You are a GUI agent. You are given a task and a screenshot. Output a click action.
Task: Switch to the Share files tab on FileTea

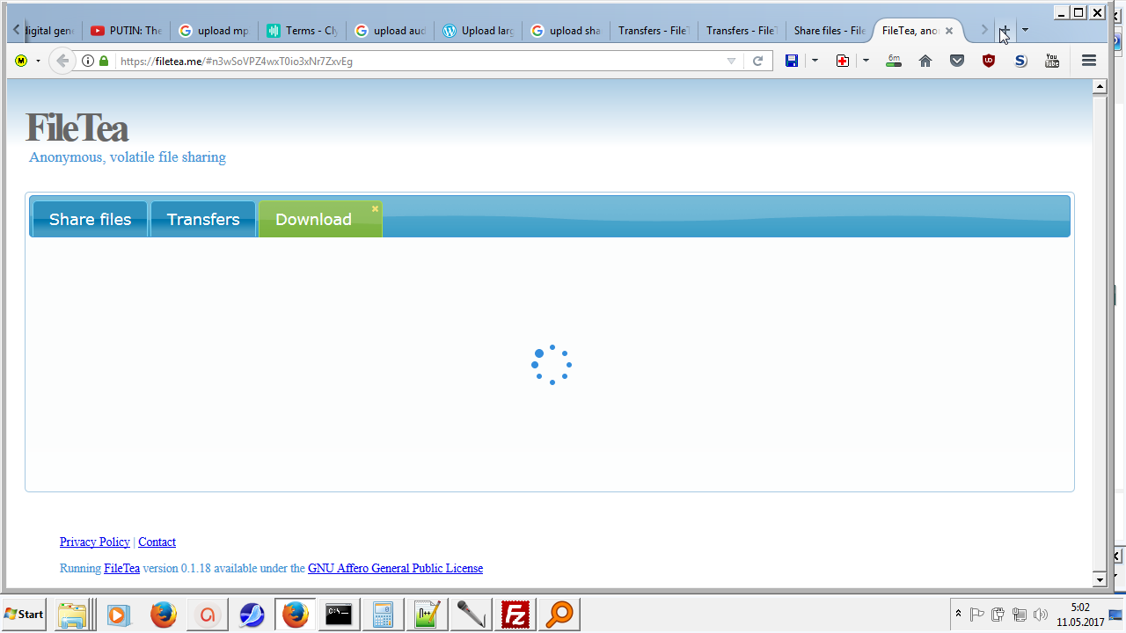pos(90,219)
